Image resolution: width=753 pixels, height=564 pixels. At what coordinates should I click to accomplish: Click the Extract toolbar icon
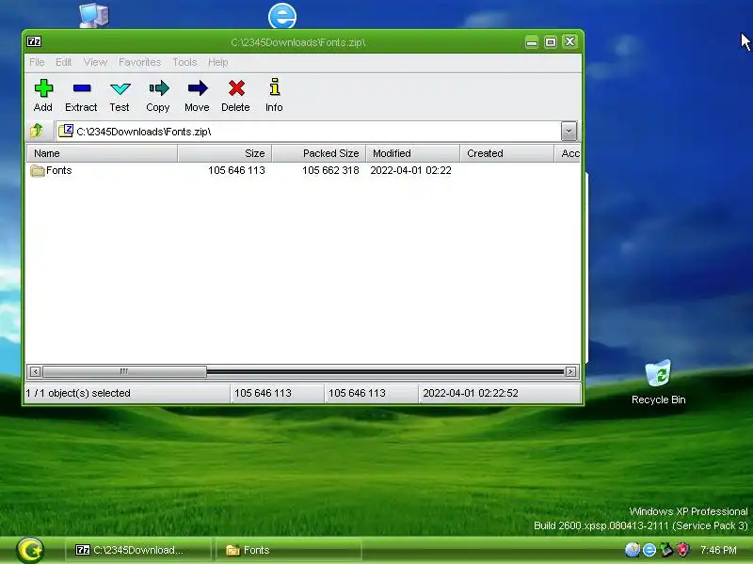(82, 88)
